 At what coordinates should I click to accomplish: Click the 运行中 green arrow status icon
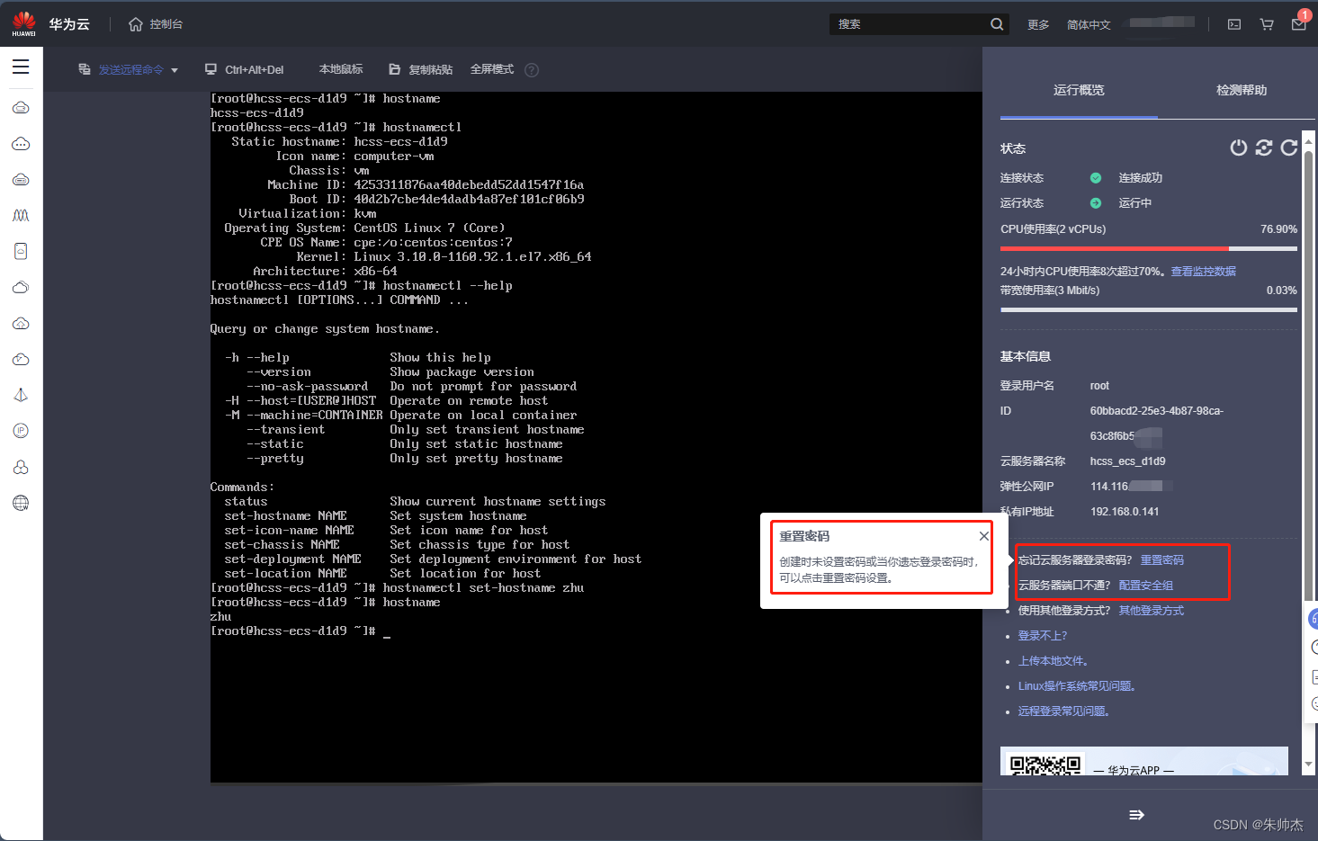[x=1096, y=203]
